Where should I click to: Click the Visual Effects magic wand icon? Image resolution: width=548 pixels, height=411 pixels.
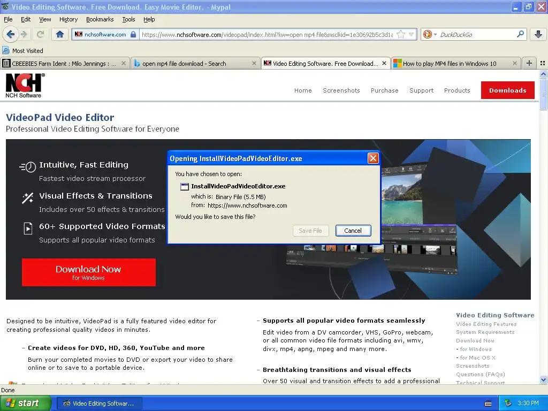(28, 198)
